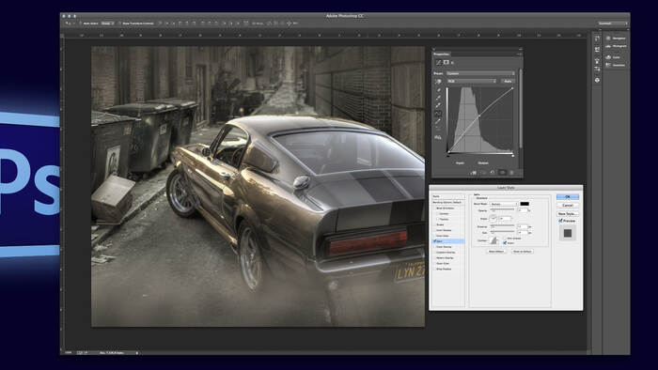Open the Properties panel flyout menu icon
This screenshot has width=658, height=370.
[520, 54]
